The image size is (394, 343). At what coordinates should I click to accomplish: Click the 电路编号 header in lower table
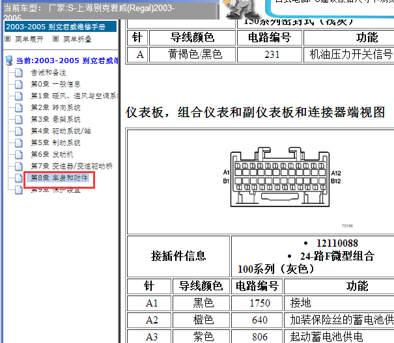(257, 286)
